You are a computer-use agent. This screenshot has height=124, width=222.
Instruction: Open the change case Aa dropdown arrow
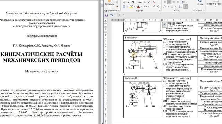[148, 7]
